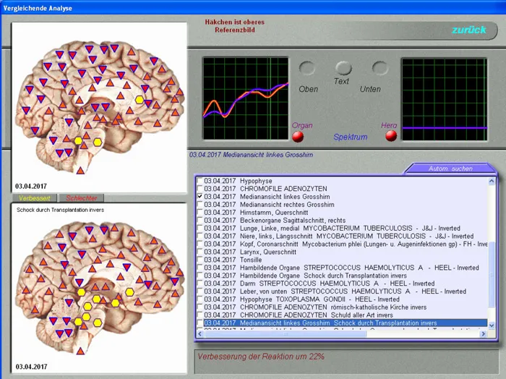Check the Hypophyse entry checkbox
The image size is (506, 379).
(x=200, y=180)
